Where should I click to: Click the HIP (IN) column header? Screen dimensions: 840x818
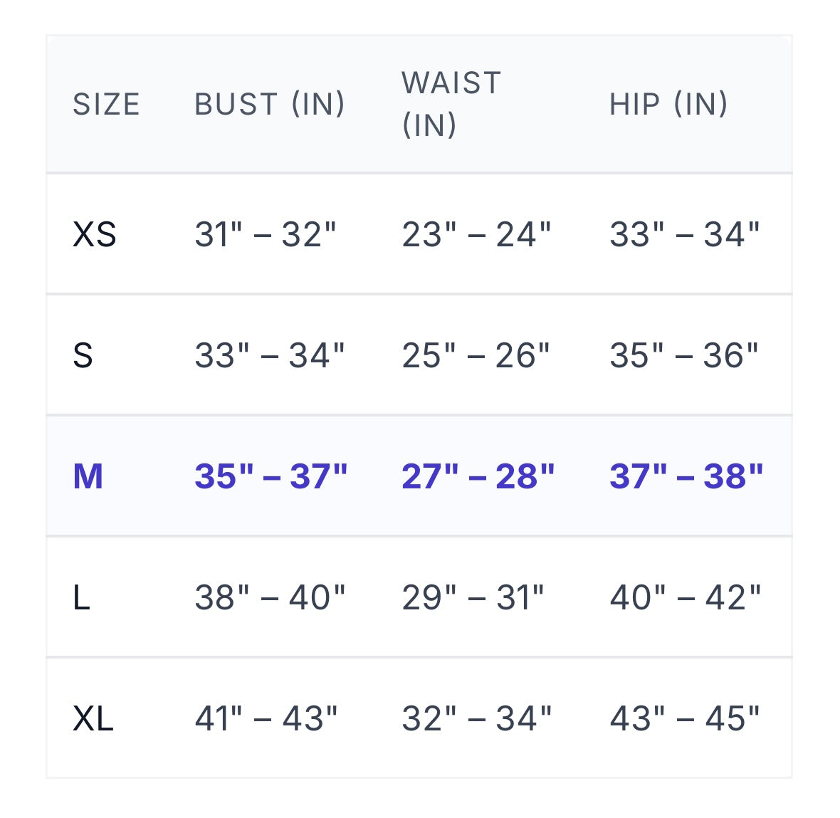coord(668,104)
